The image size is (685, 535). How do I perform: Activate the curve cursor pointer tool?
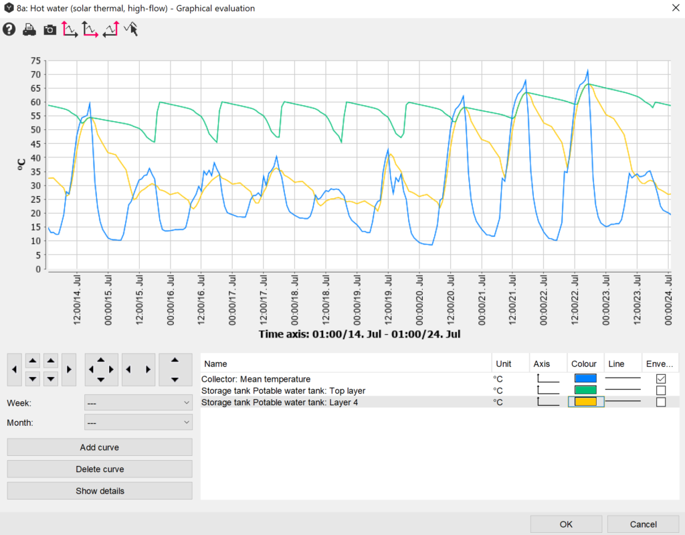pos(131,29)
